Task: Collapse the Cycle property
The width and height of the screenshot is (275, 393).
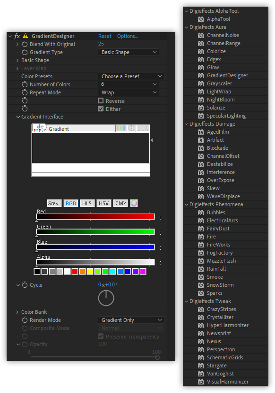Action: coord(18,285)
